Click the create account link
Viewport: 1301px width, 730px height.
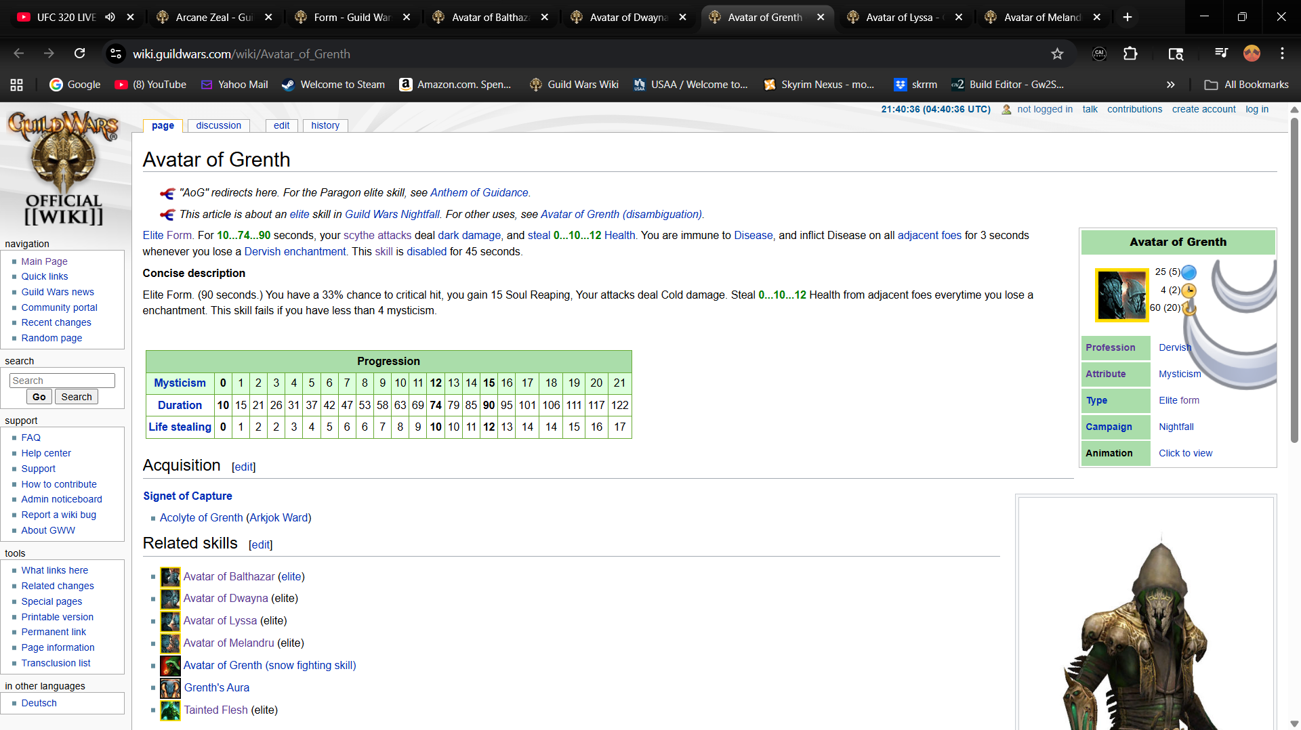pos(1203,110)
